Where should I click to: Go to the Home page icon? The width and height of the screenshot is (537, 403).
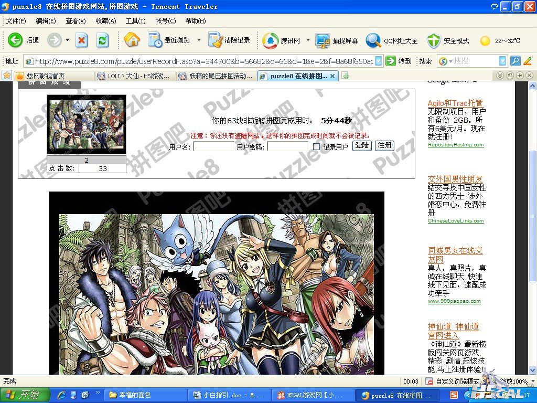(132, 40)
